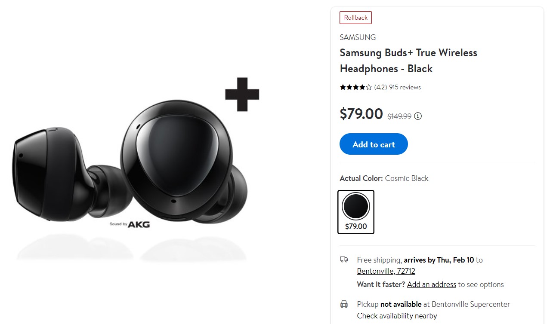550x324 pixels.
Task: Add the Samsung Buds+ to cart
Action: [373, 144]
